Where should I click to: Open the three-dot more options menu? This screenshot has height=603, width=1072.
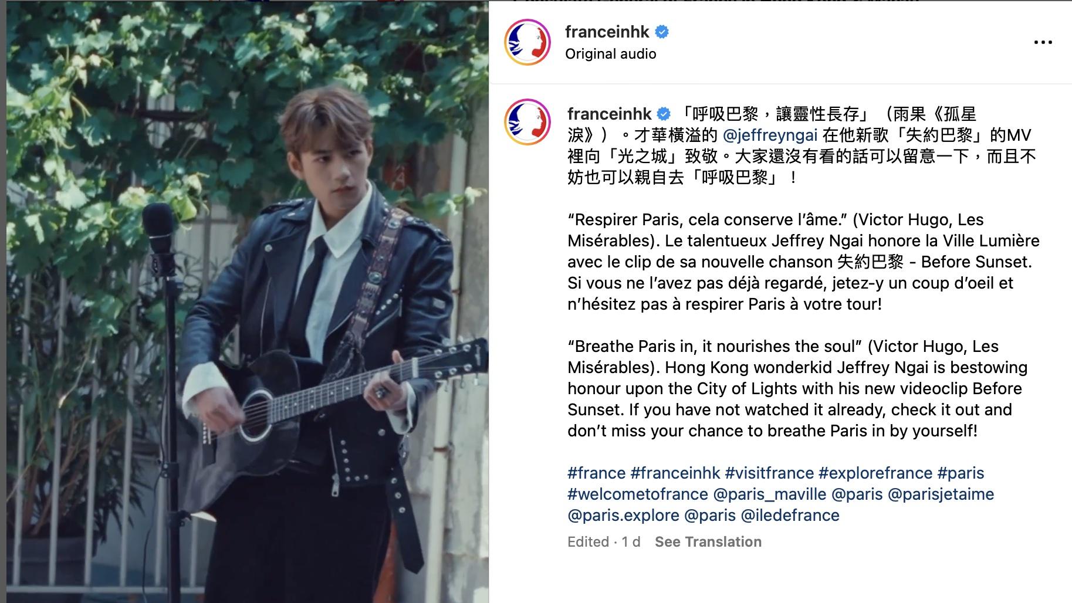point(1043,42)
